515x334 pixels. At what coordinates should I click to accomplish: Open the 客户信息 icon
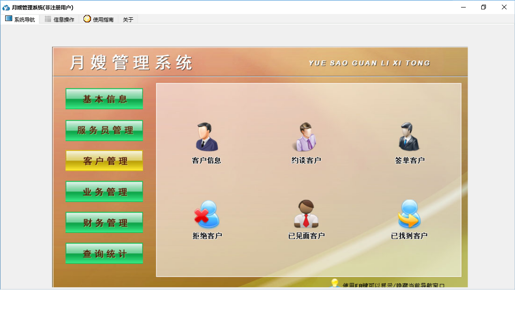206,137
